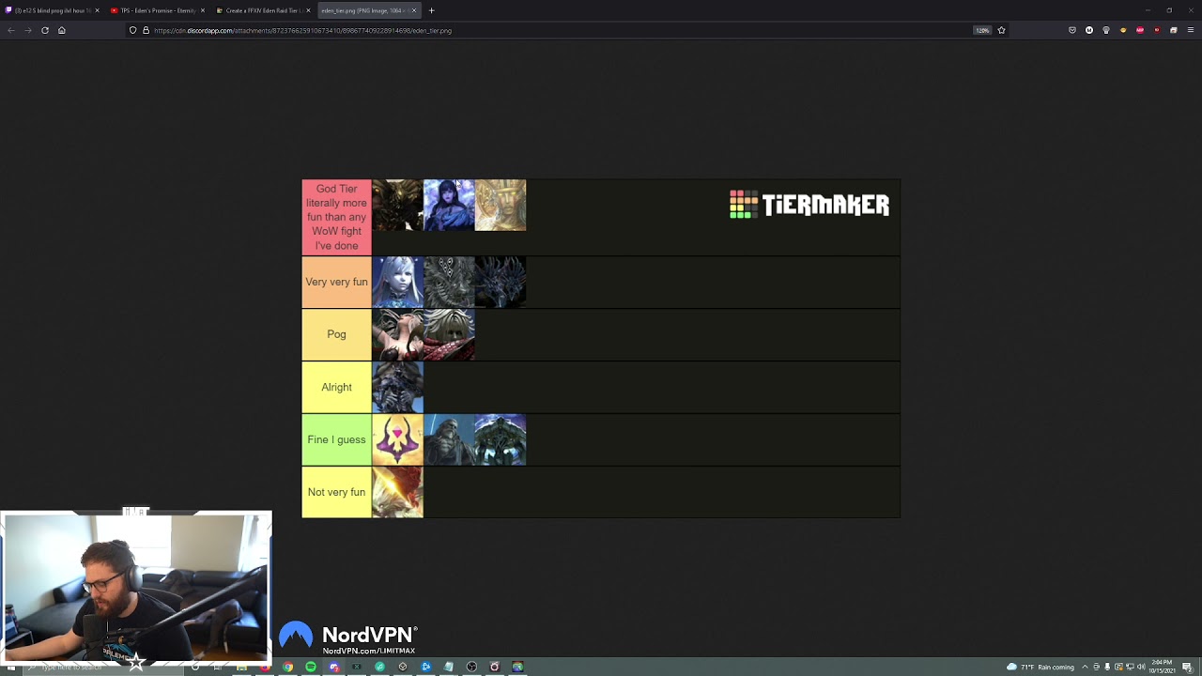Open the browser hamburger menu
Viewport: 1202px width, 676px height.
point(1190,30)
